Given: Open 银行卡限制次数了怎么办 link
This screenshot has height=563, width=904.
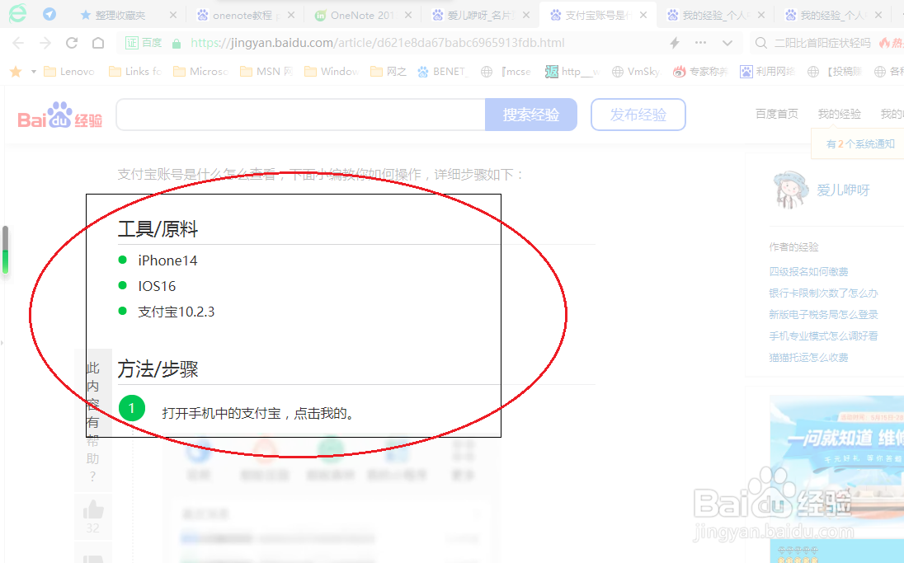Looking at the screenshot, I should (823, 293).
